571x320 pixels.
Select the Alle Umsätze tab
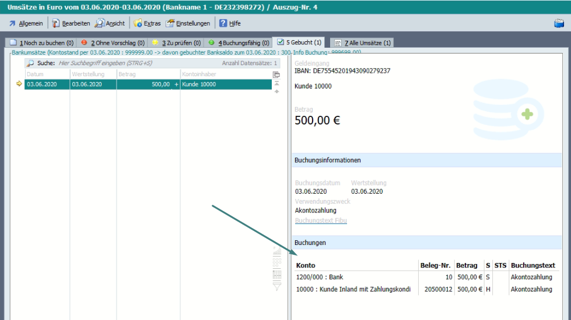point(363,43)
